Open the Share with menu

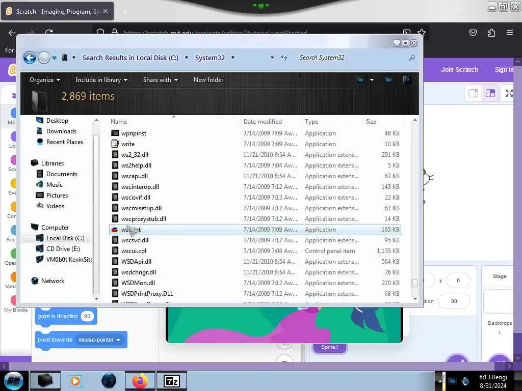(x=161, y=80)
